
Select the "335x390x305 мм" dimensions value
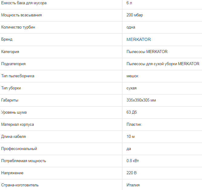tap(141, 100)
